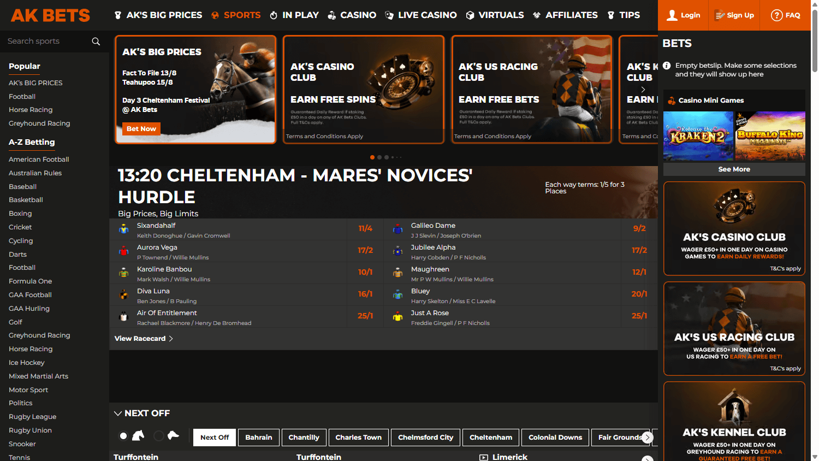Select the second carousel page dot
The width and height of the screenshot is (819, 461).
(379, 157)
